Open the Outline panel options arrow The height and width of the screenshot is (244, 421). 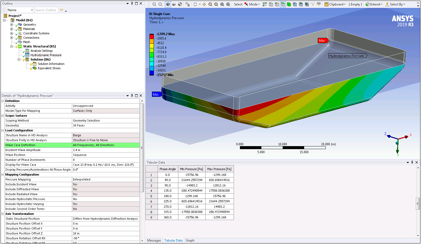127,4
